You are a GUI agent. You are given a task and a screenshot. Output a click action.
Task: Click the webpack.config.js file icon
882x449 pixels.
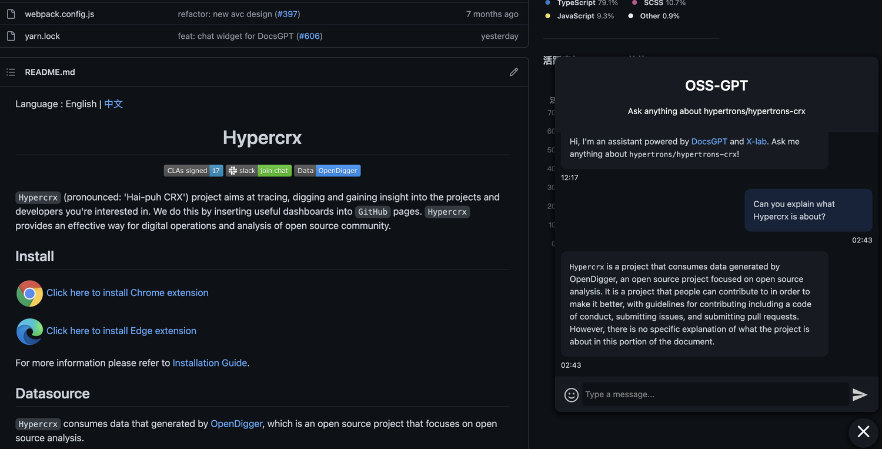[x=11, y=14]
